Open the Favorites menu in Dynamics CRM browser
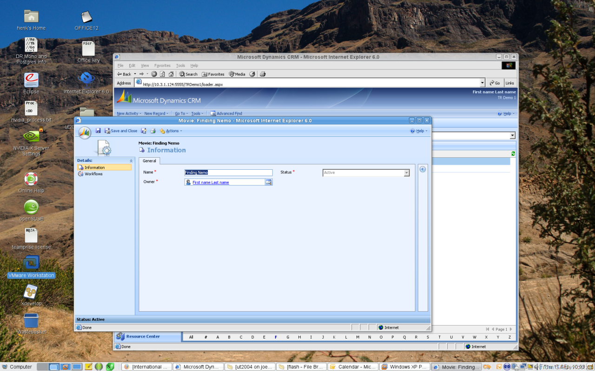The height and width of the screenshot is (371, 595). [x=162, y=65]
